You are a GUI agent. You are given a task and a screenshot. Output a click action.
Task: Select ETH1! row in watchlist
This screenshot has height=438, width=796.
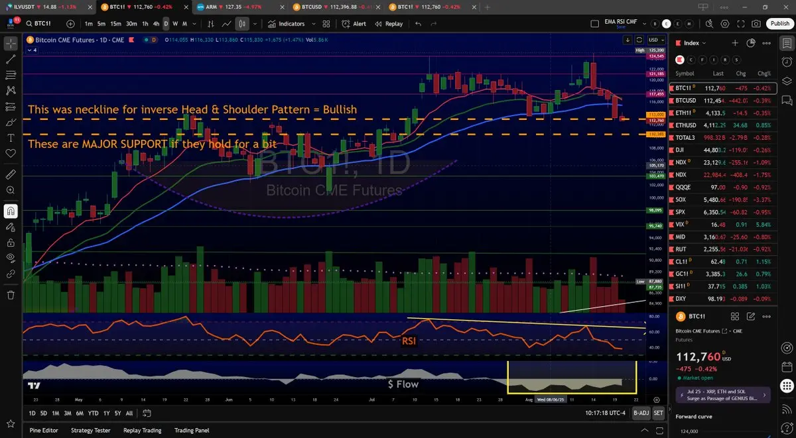point(722,113)
